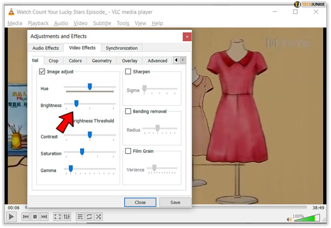Click the Radius slider handle
Screen dimensions: 331x228
[157, 128]
